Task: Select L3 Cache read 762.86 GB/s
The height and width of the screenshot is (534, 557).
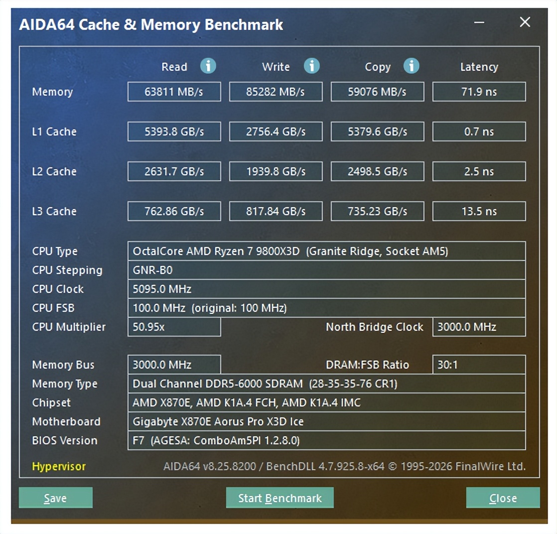Action: coord(174,211)
